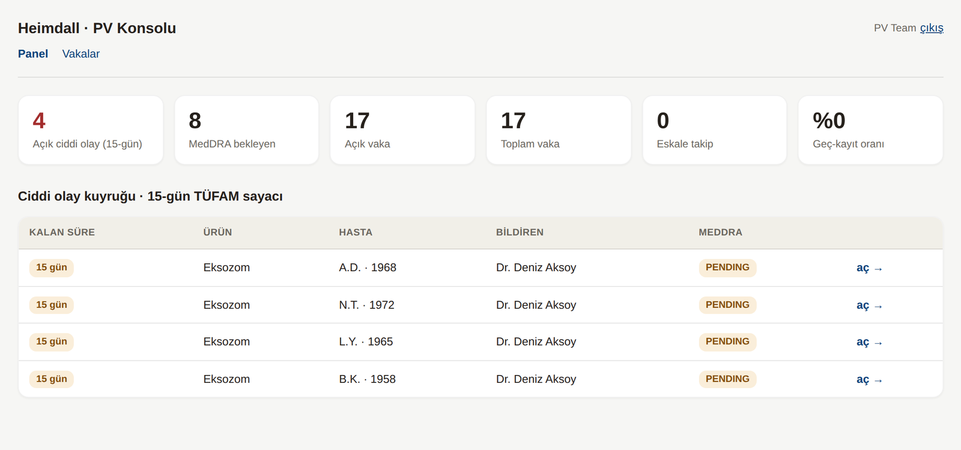Select the Açık ciddi olay (15-gün) card

[x=91, y=130]
